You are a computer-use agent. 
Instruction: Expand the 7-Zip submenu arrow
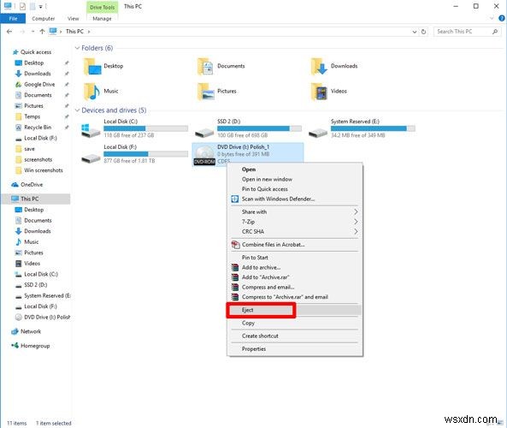356,222
